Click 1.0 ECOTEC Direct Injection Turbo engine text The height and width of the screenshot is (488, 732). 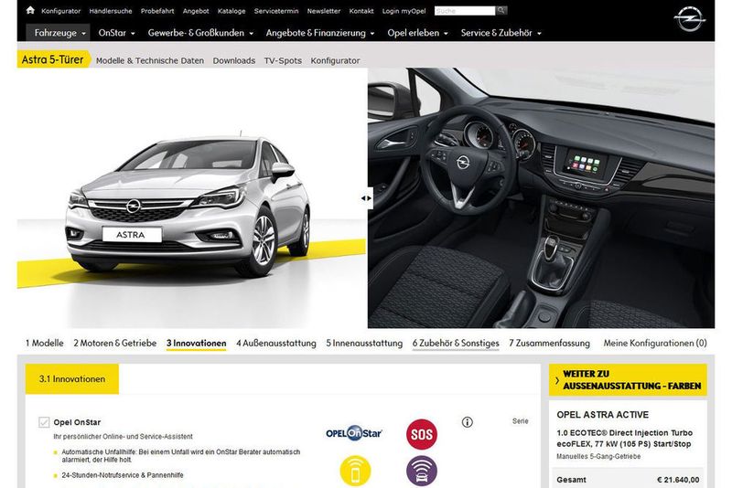click(x=624, y=438)
